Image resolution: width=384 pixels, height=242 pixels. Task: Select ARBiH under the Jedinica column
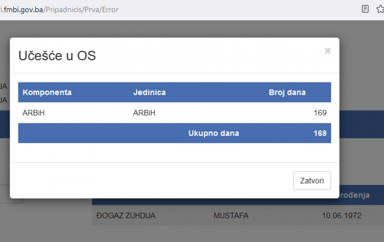(144, 113)
